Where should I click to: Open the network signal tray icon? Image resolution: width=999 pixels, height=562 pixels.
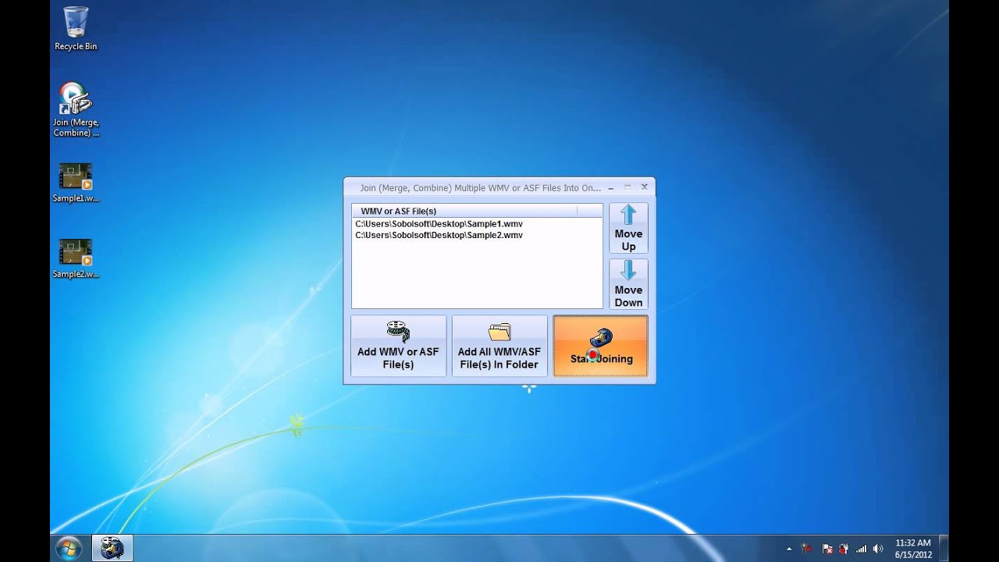point(861,549)
